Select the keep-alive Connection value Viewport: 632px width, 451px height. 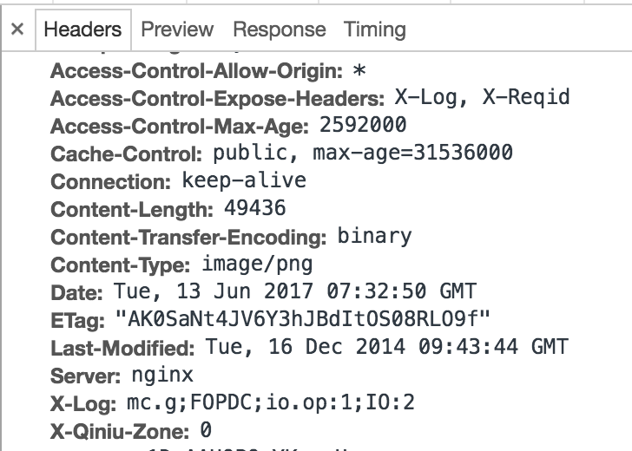244,180
